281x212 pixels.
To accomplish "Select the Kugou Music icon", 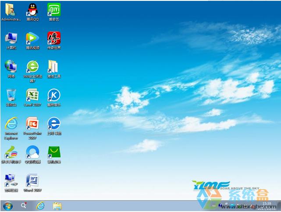I will pyautogui.click(x=54, y=95).
